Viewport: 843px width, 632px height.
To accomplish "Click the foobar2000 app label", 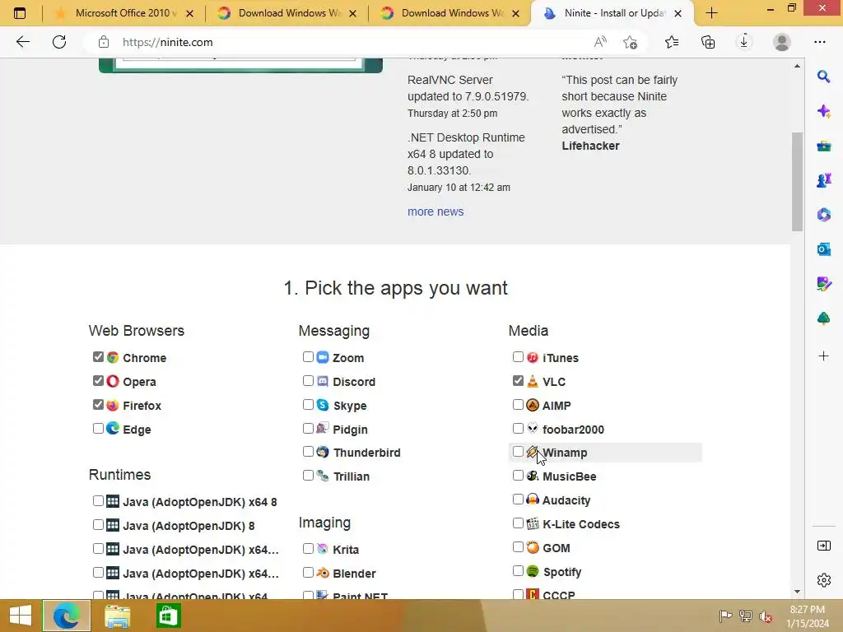I will click(574, 430).
